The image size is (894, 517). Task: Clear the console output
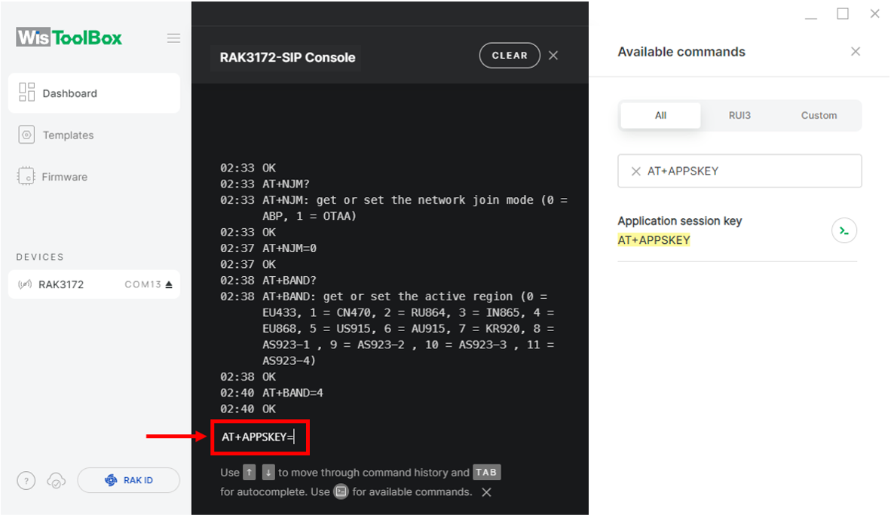click(x=509, y=55)
